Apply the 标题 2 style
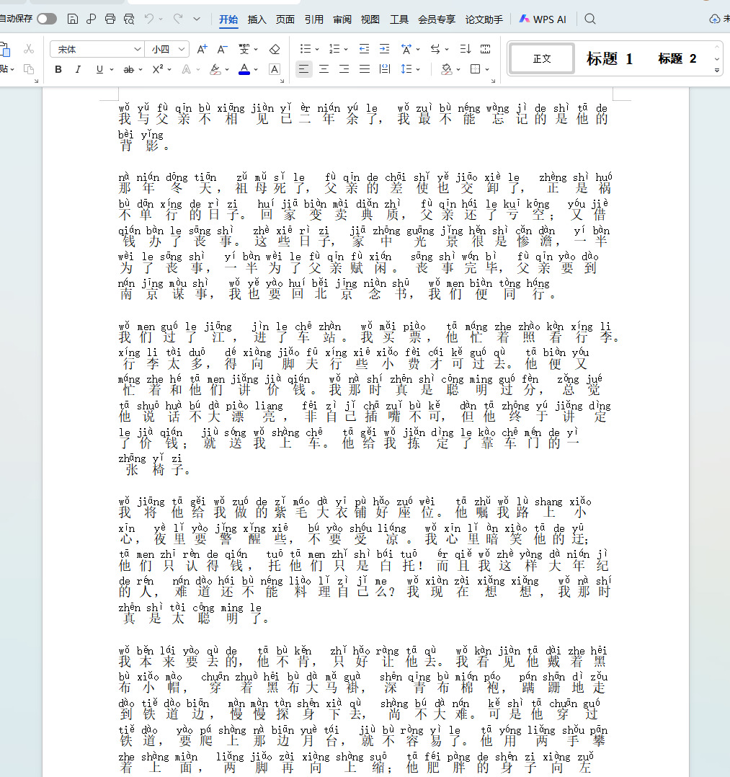Screen dimensions: 730x777 [677, 58]
